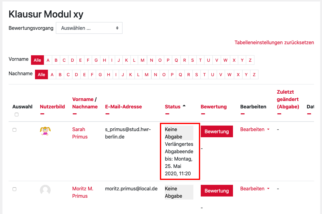322x214 pixels.
Task: Click Bewertung button for Sarah Primus
Action: tap(217, 131)
